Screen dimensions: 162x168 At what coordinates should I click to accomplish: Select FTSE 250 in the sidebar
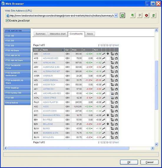(17, 41)
